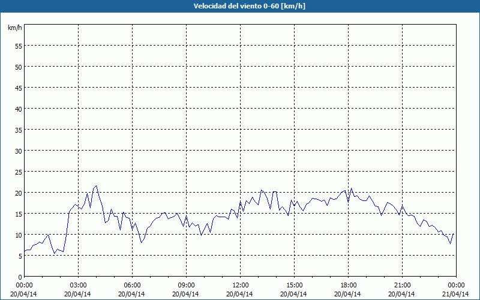Click the "km/h" unit label on the axis
The height and width of the screenshot is (300, 480).
click(14, 28)
